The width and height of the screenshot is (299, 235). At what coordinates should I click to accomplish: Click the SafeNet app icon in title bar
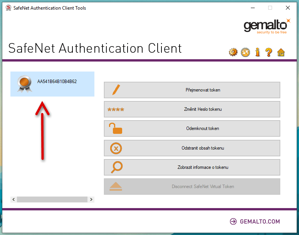8,8
